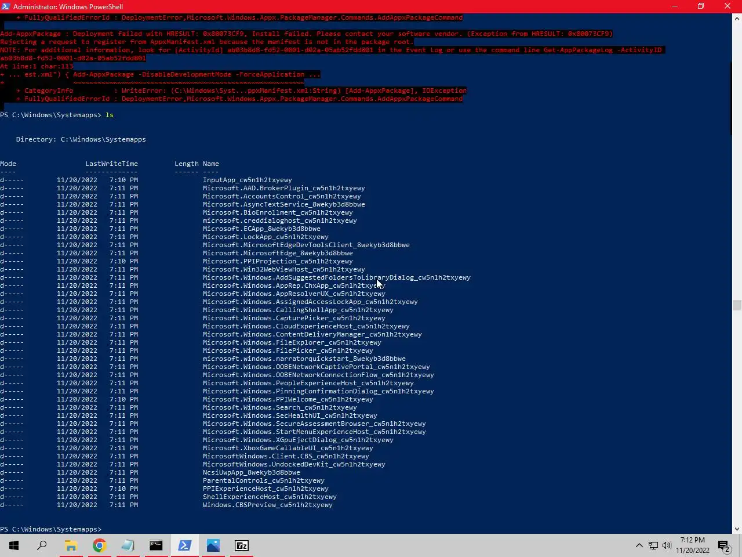
Task: Click Microsoft.Windows.FileExplorer entry
Action: pyautogui.click(x=292, y=342)
